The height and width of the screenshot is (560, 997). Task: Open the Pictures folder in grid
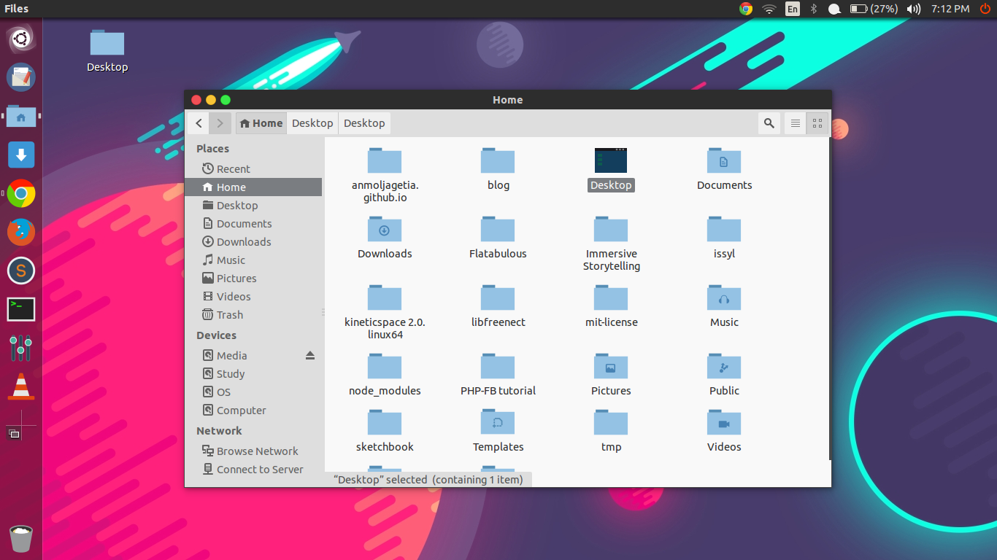(x=611, y=367)
